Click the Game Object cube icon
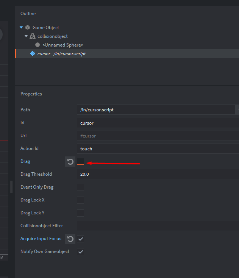The image size is (239, 278). click(x=28, y=28)
